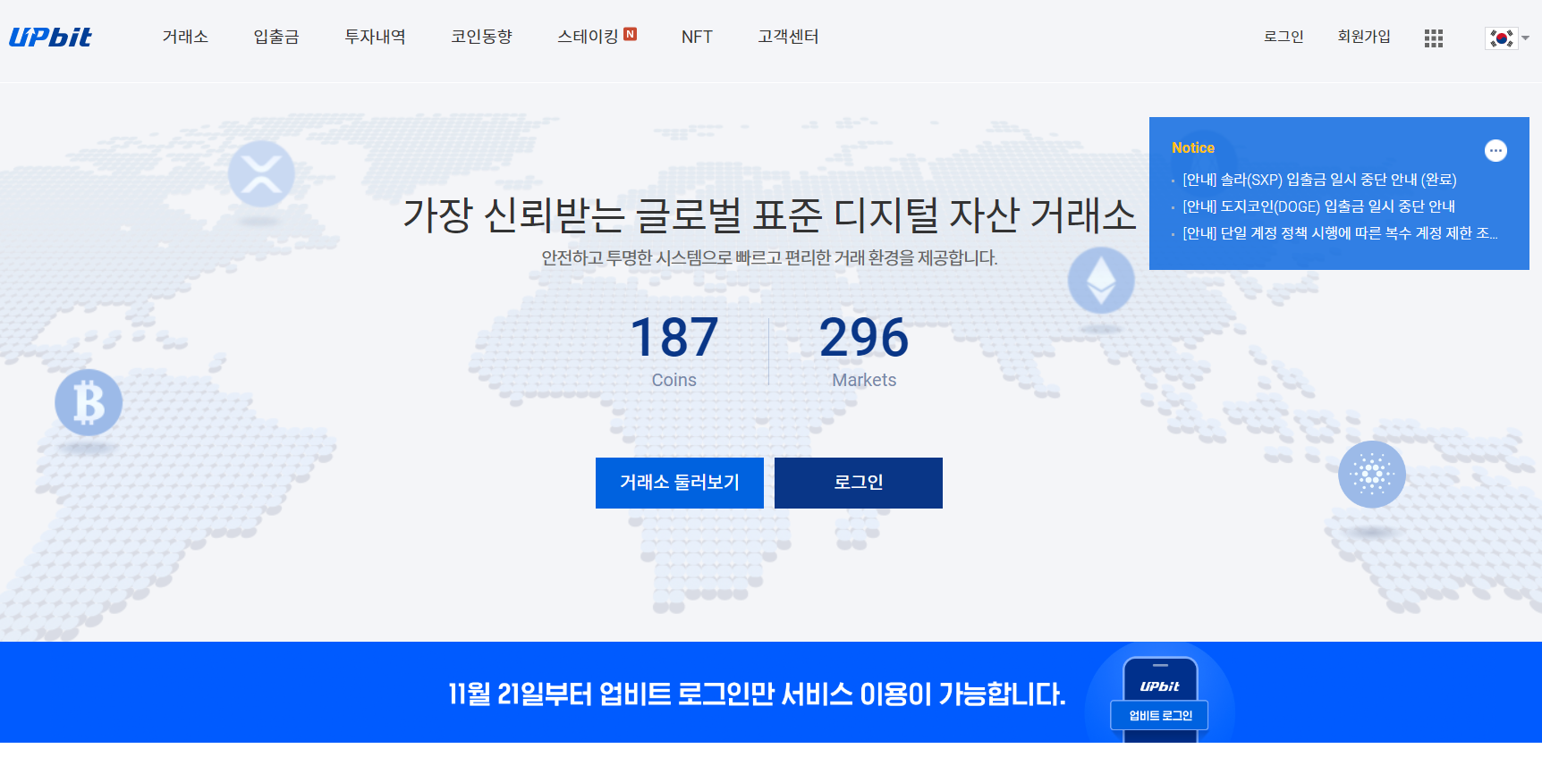Click the dark blue 로그인 button
Screen dimensions: 1542x757
pos(859,483)
